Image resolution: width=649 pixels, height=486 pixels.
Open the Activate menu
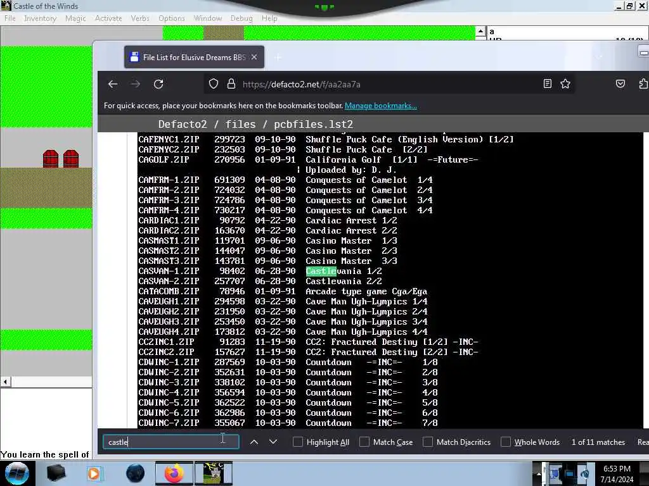[108, 18]
